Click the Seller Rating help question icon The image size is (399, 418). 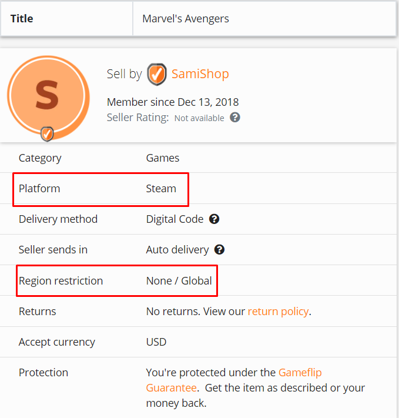(235, 118)
